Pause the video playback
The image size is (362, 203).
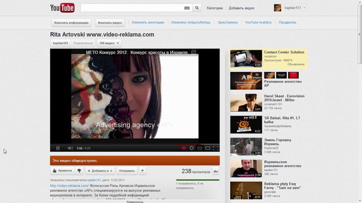(58, 148)
